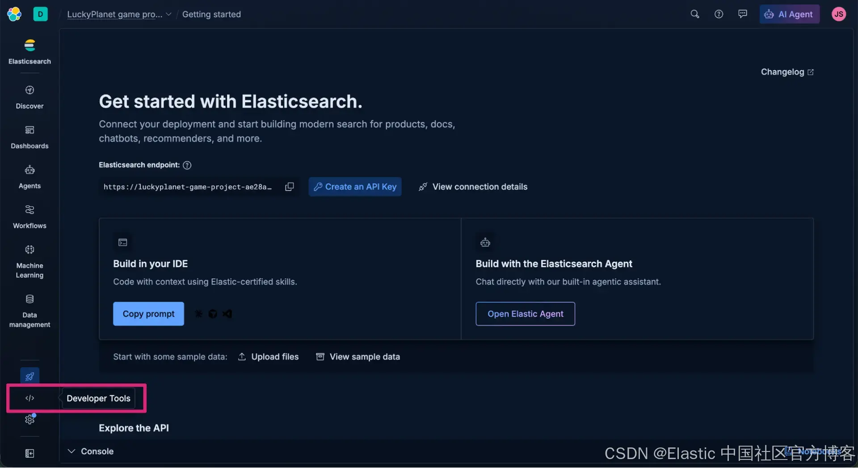Open Workflows from the sidebar
The height and width of the screenshot is (468, 858).
[x=29, y=217]
